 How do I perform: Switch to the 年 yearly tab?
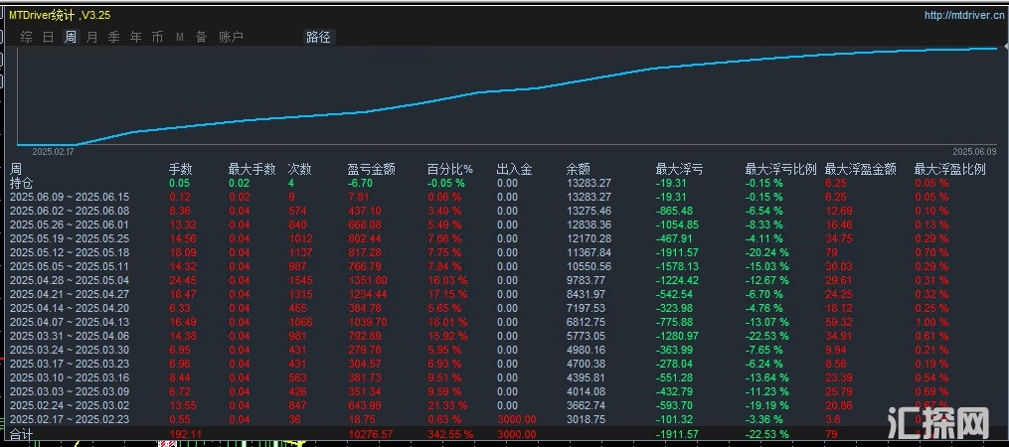pyautogui.click(x=136, y=38)
